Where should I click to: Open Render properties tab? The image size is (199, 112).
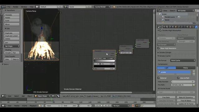164,27
